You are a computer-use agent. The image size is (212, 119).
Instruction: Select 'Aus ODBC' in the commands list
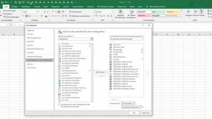(x=66, y=68)
